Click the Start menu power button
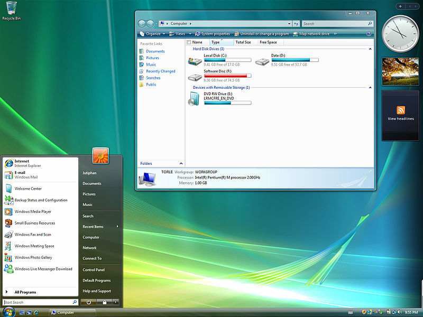The image size is (423, 317). (x=88, y=302)
